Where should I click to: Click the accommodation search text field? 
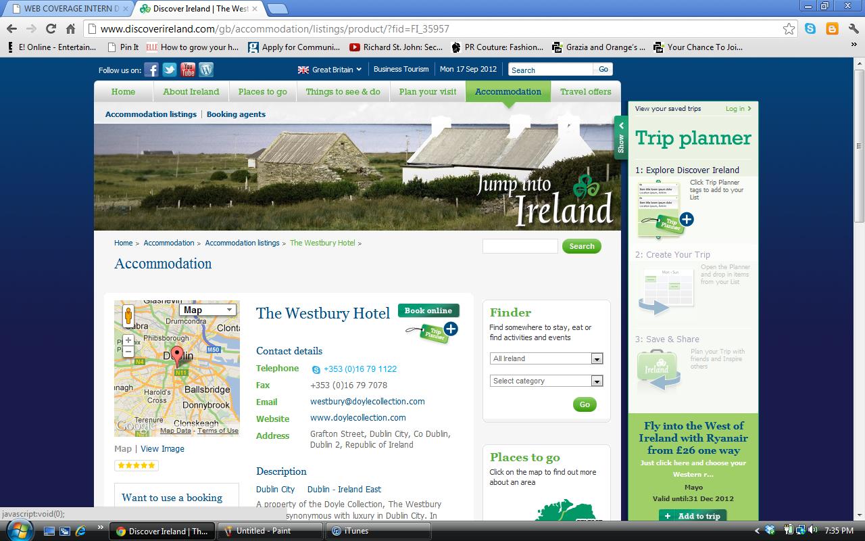[x=520, y=246]
